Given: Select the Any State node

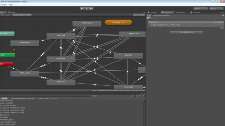Looking at the screenshot, I should (7, 34).
